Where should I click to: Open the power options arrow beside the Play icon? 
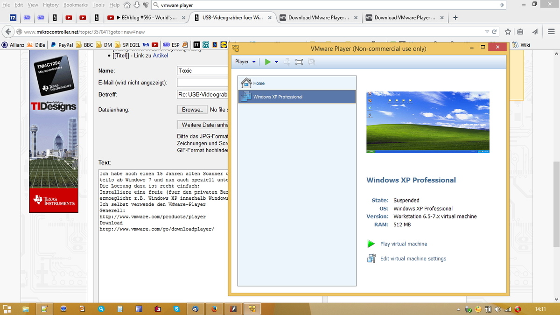pos(276,62)
